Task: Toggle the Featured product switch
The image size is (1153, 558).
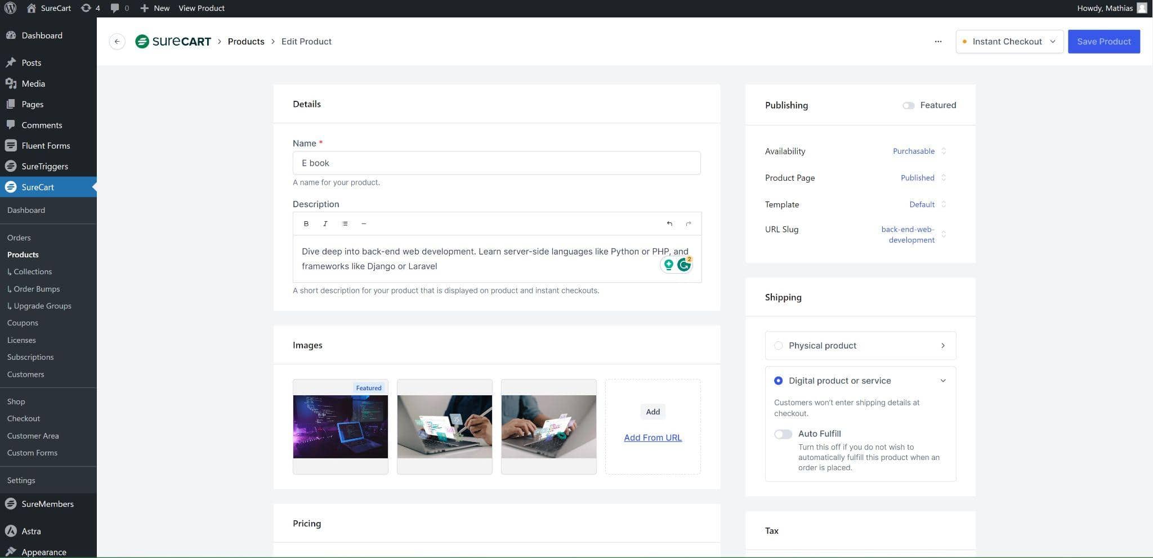Action: click(908, 105)
